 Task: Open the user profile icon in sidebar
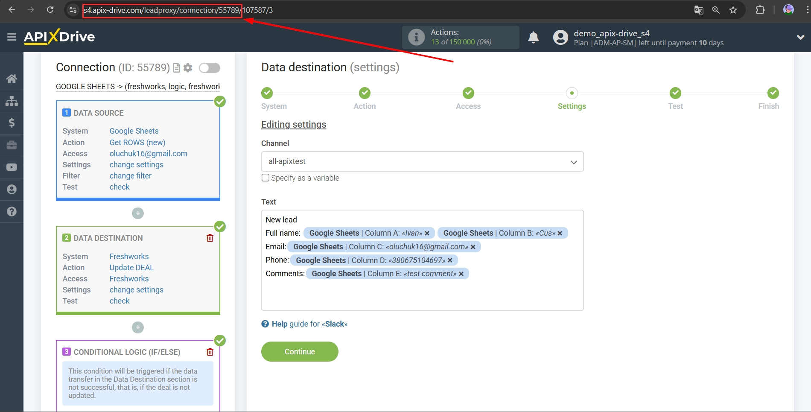(x=12, y=190)
